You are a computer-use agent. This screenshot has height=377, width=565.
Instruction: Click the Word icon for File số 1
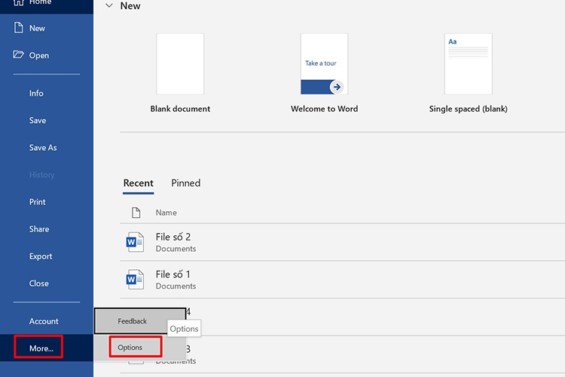(135, 279)
